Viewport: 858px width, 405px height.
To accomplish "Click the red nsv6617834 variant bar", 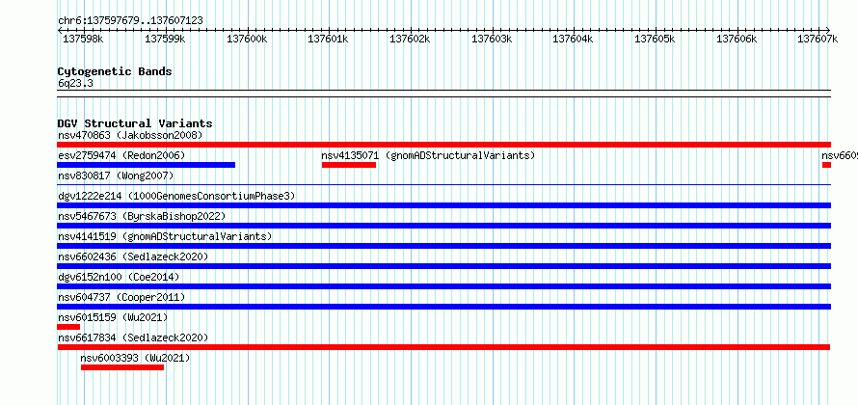I will click(443, 347).
